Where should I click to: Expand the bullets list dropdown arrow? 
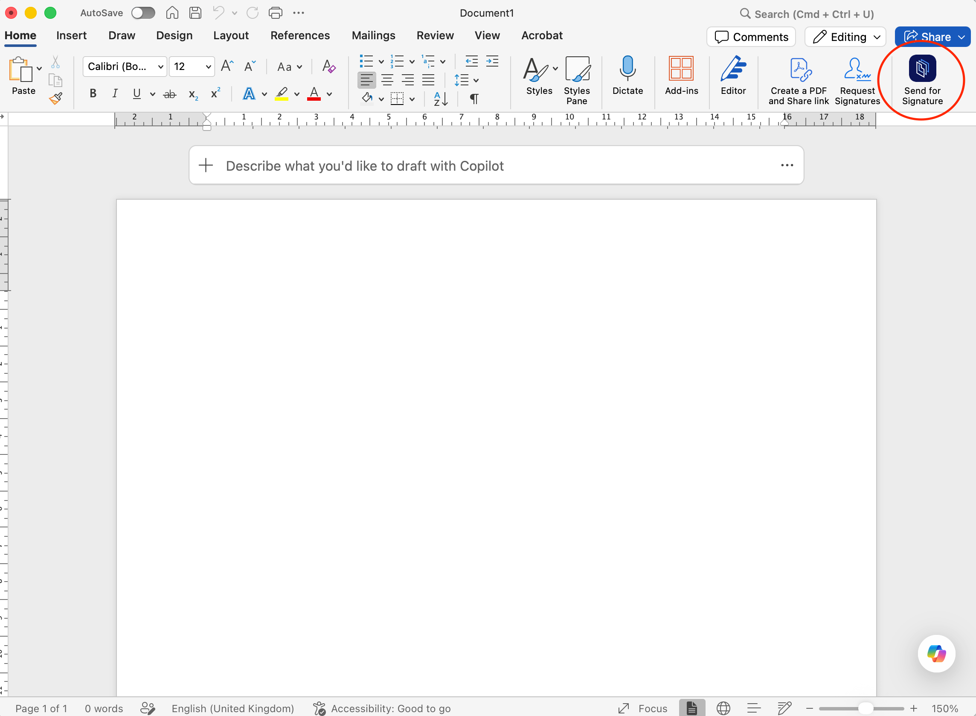pyautogui.click(x=381, y=62)
